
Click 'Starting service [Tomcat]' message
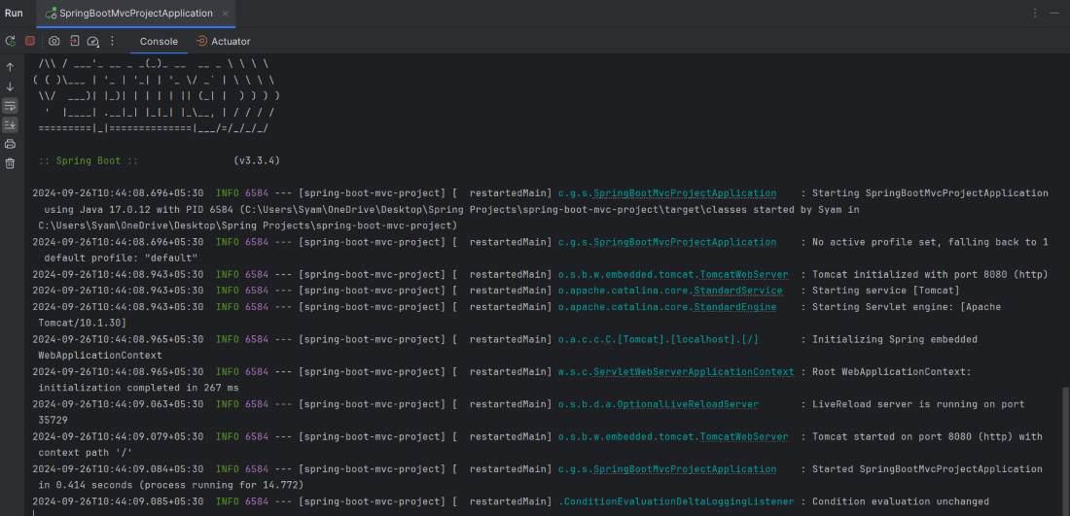[886, 292]
